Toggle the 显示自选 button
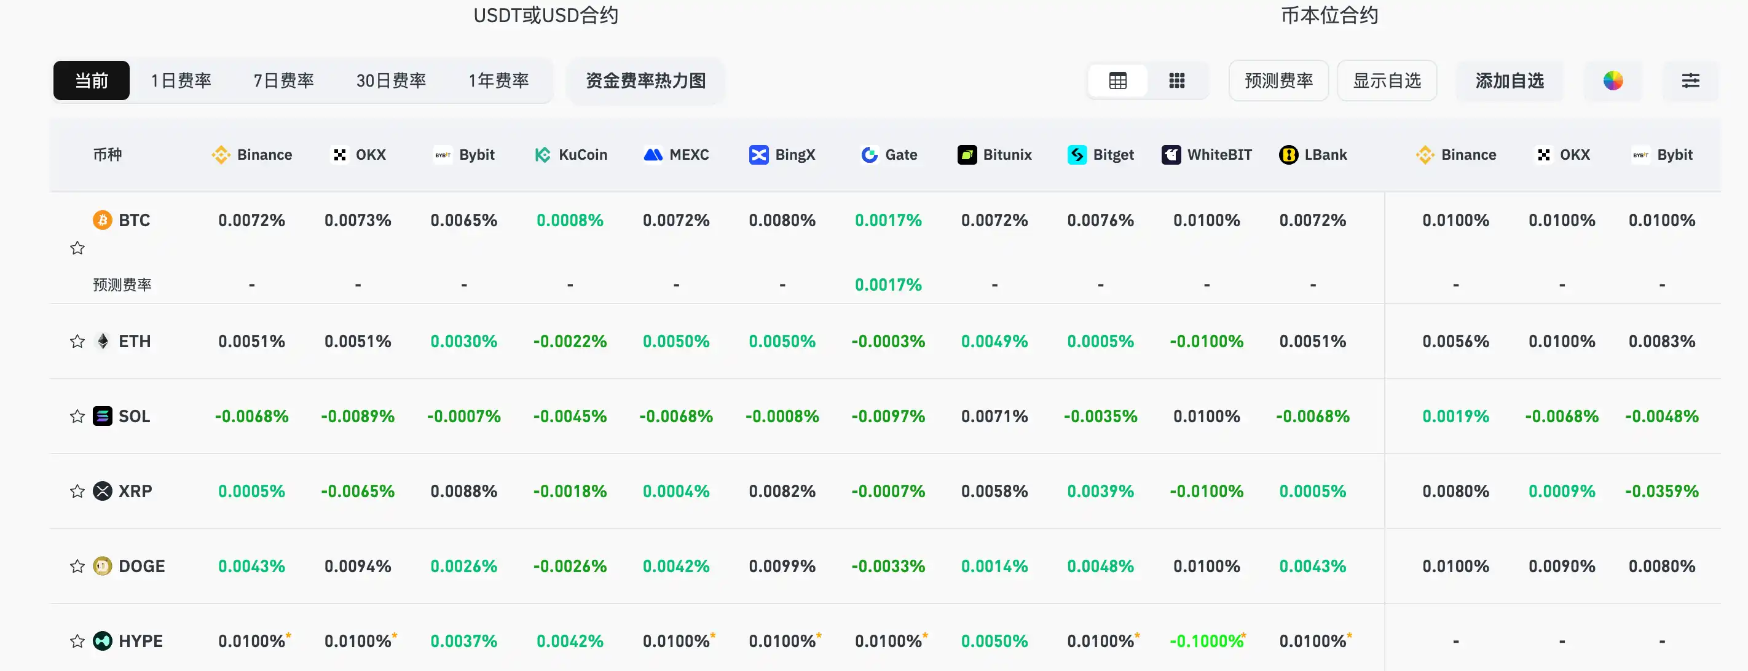The height and width of the screenshot is (671, 1748). (1387, 80)
